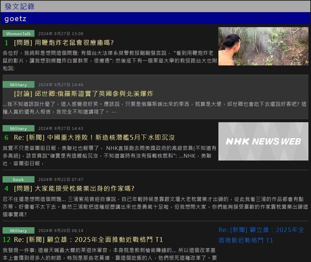Open post about 中國新造核潛艦下水即沉沒
311x262 pixels.
click(x=94, y=137)
